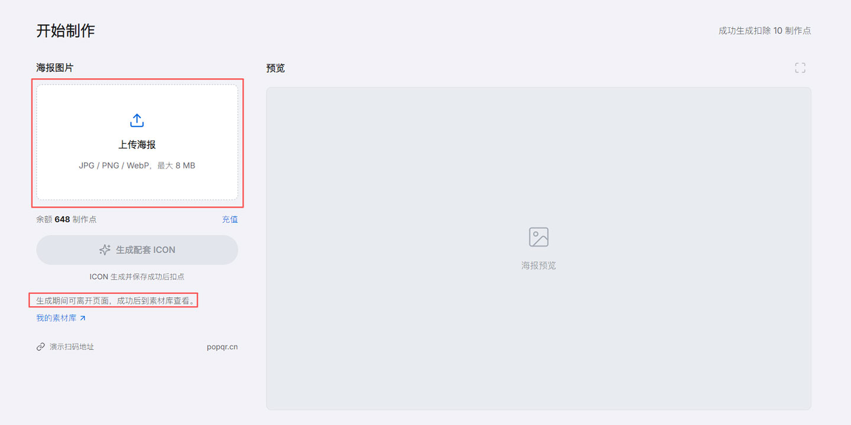Click the 开始制作 page heading
Viewport: 851px width, 425px height.
coord(66,31)
